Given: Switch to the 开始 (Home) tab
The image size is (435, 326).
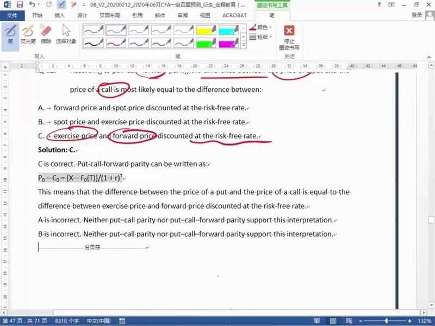Looking at the screenshot, I should click(37, 16).
